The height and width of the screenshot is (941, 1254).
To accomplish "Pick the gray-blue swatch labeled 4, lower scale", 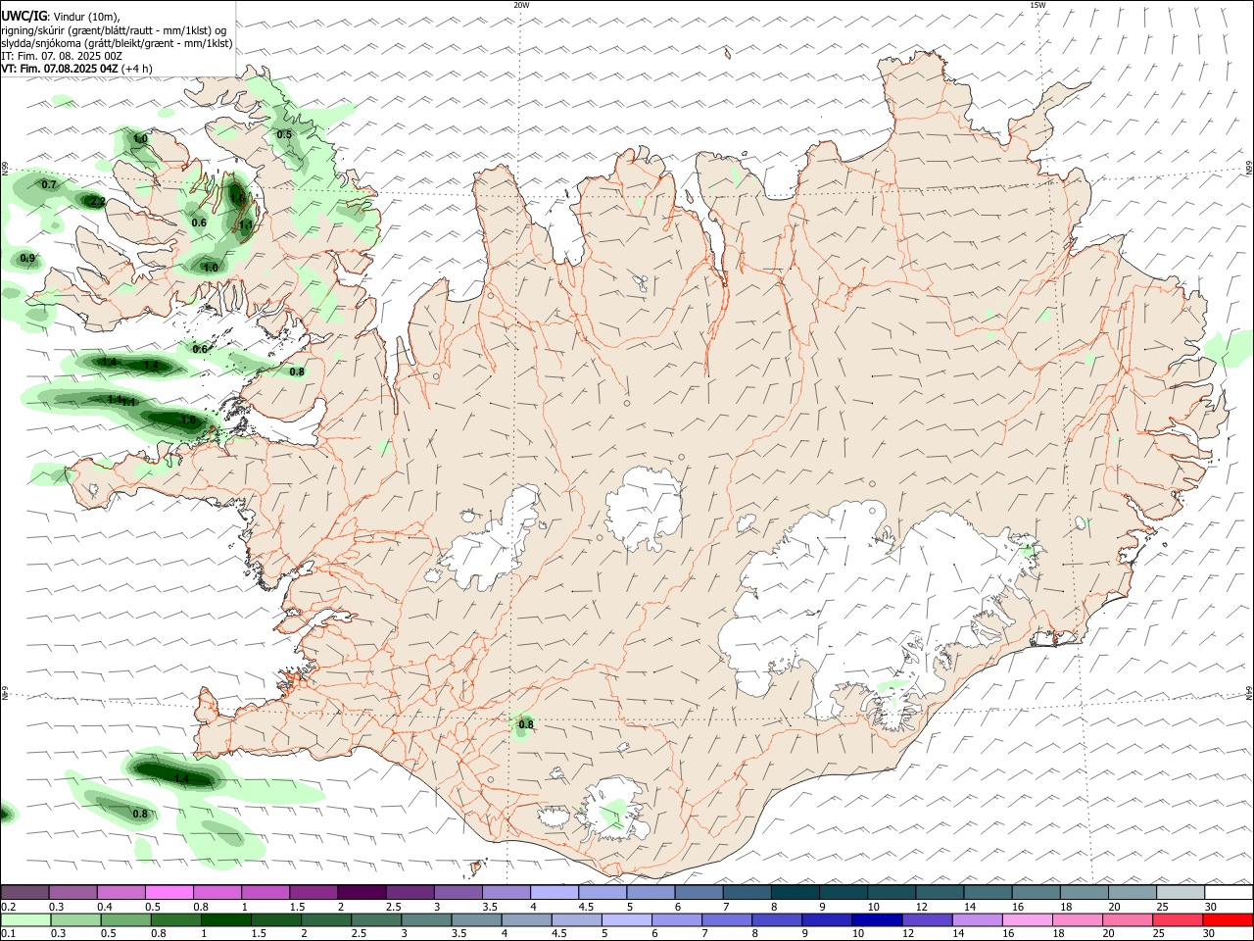I will click(526, 919).
